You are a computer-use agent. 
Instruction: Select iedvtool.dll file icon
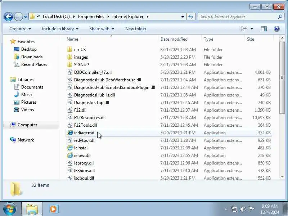click(69, 140)
